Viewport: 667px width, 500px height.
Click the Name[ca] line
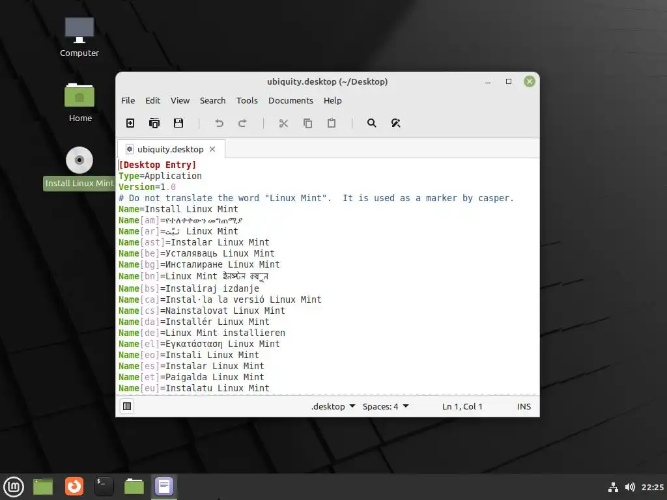point(220,299)
